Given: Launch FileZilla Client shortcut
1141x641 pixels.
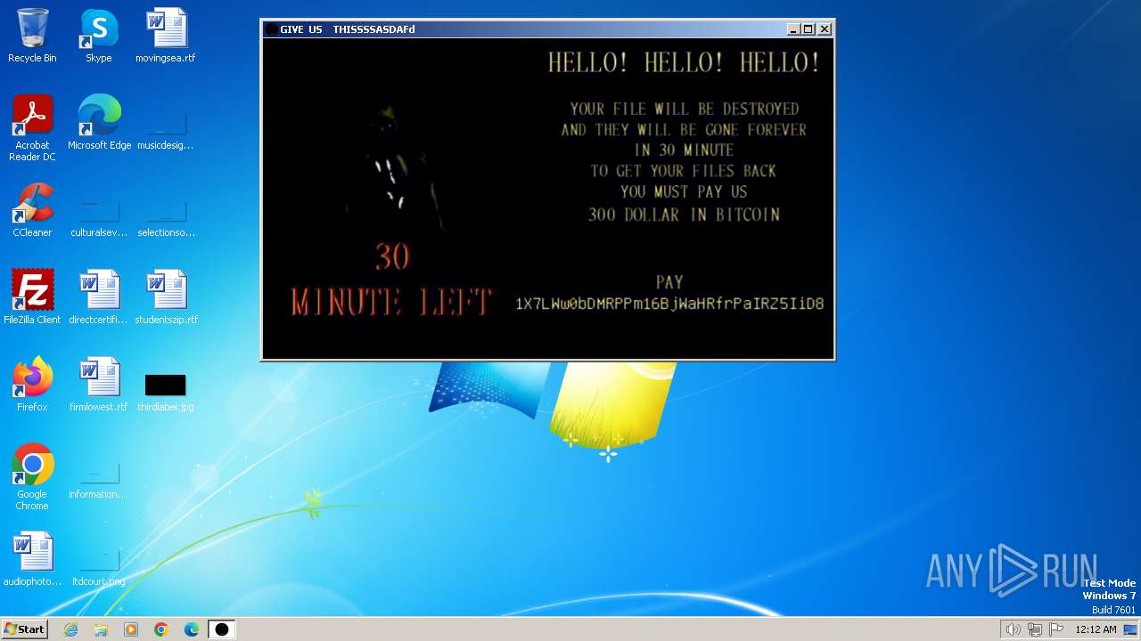Looking at the screenshot, I should pos(32,297).
